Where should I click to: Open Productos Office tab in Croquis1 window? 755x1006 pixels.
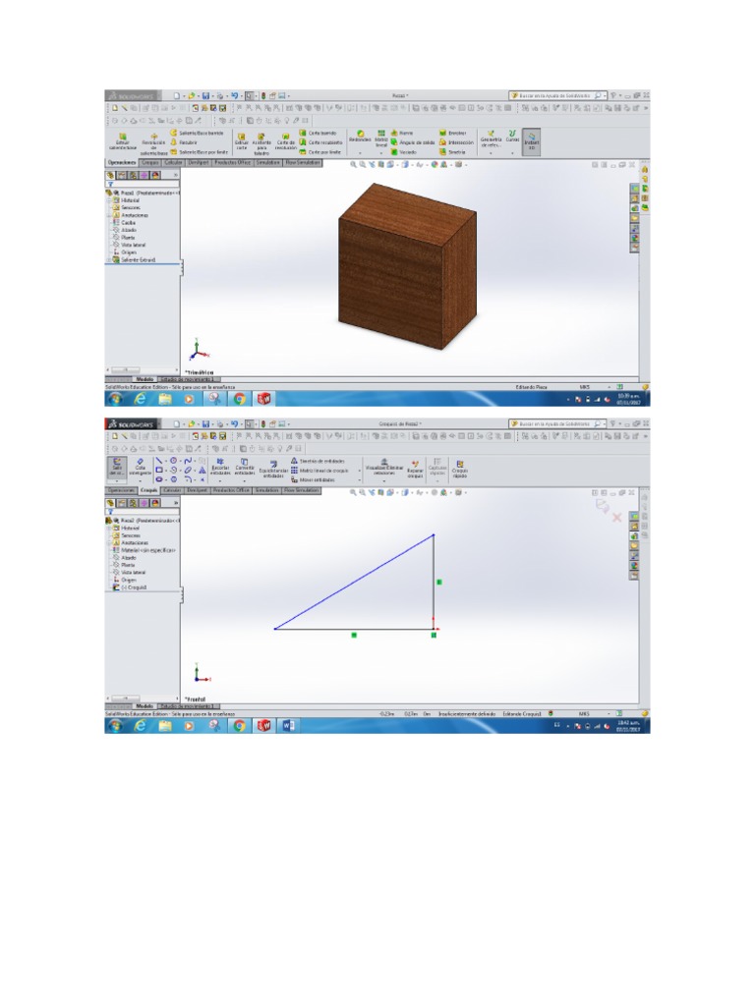click(x=231, y=491)
